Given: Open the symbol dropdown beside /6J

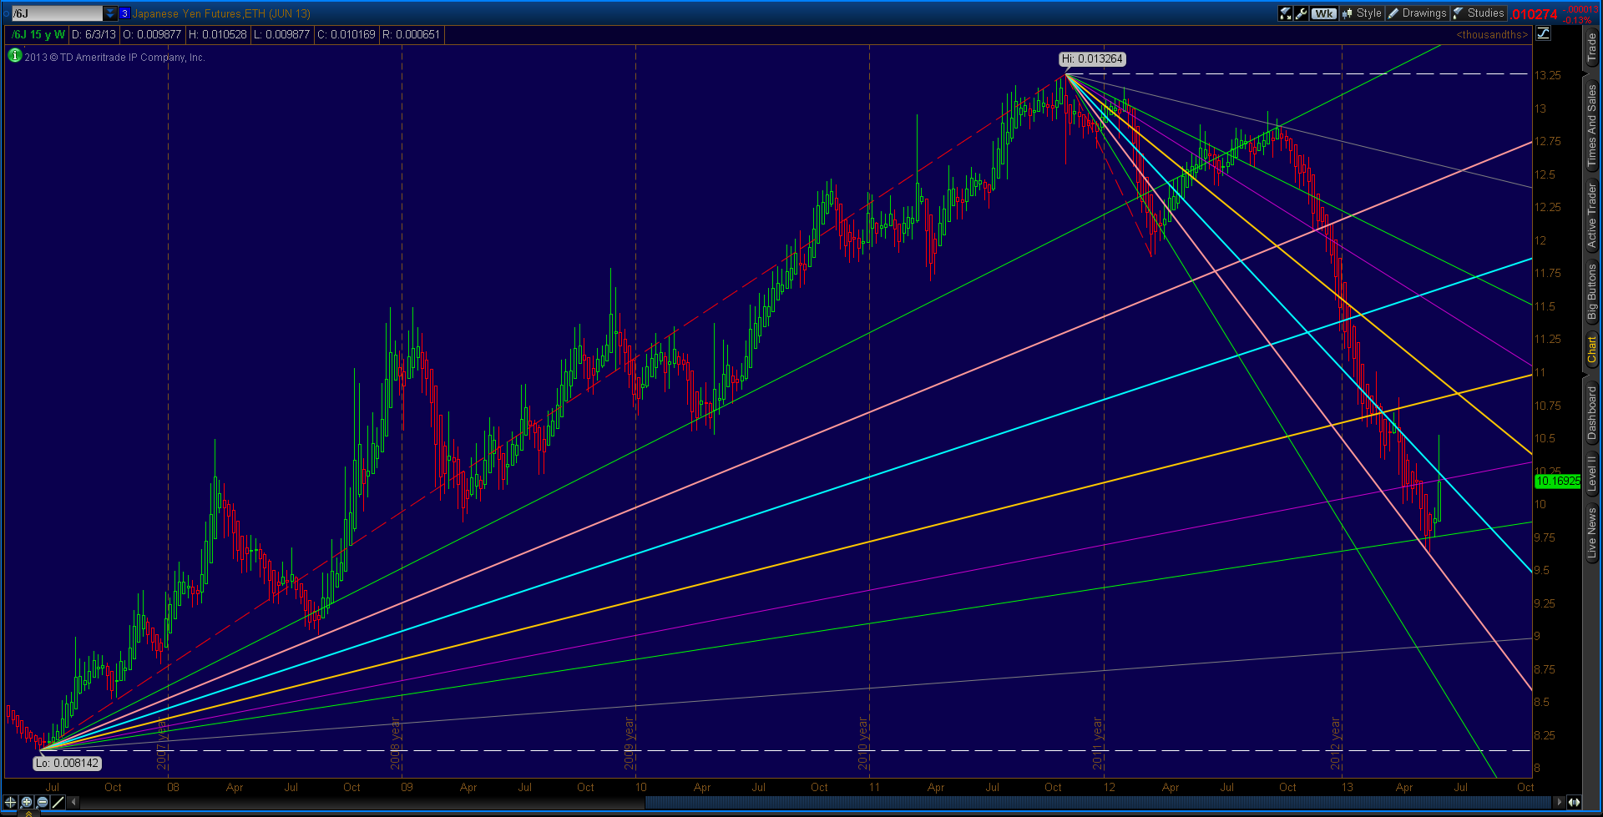Looking at the screenshot, I should (109, 13).
